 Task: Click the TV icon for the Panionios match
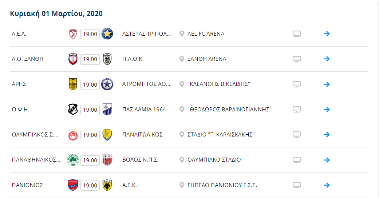tap(297, 185)
